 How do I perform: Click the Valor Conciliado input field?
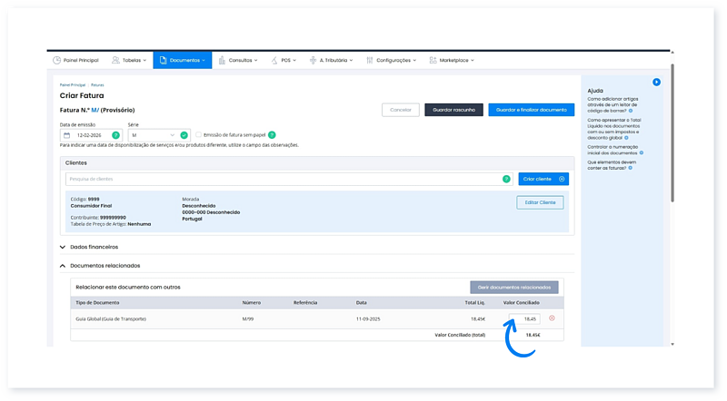525,319
